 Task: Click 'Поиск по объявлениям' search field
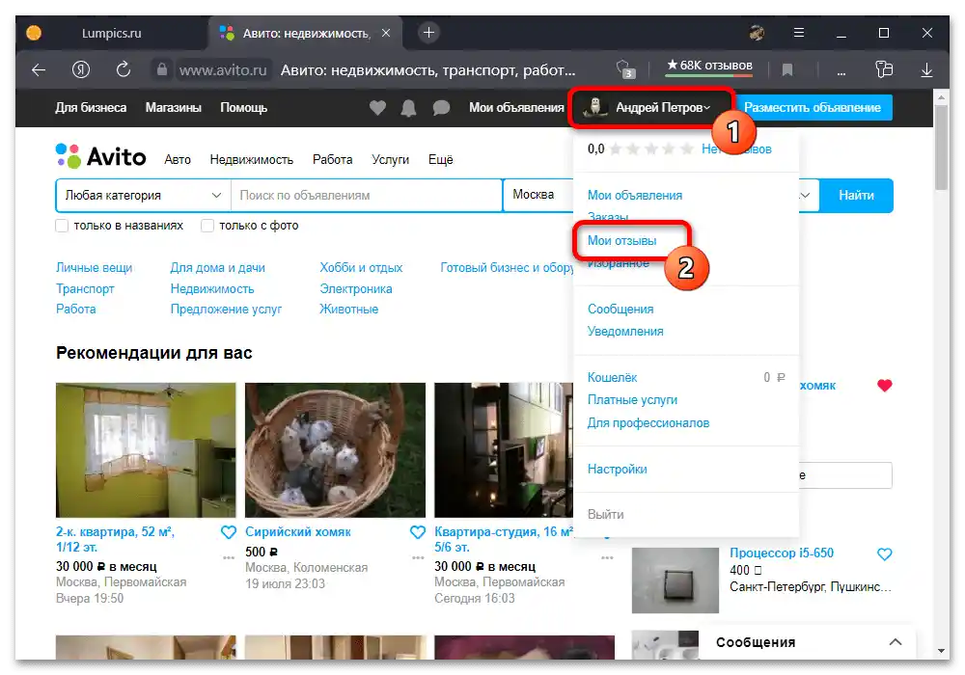(x=367, y=196)
